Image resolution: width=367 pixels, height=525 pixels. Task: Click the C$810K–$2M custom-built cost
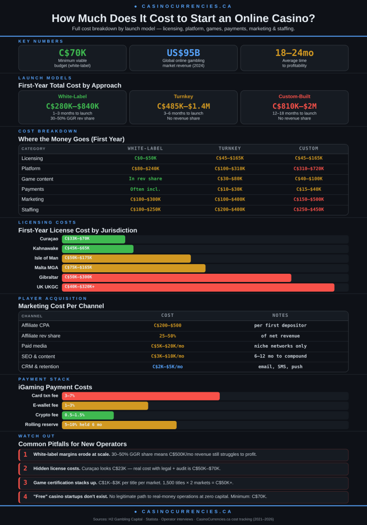(294, 106)
